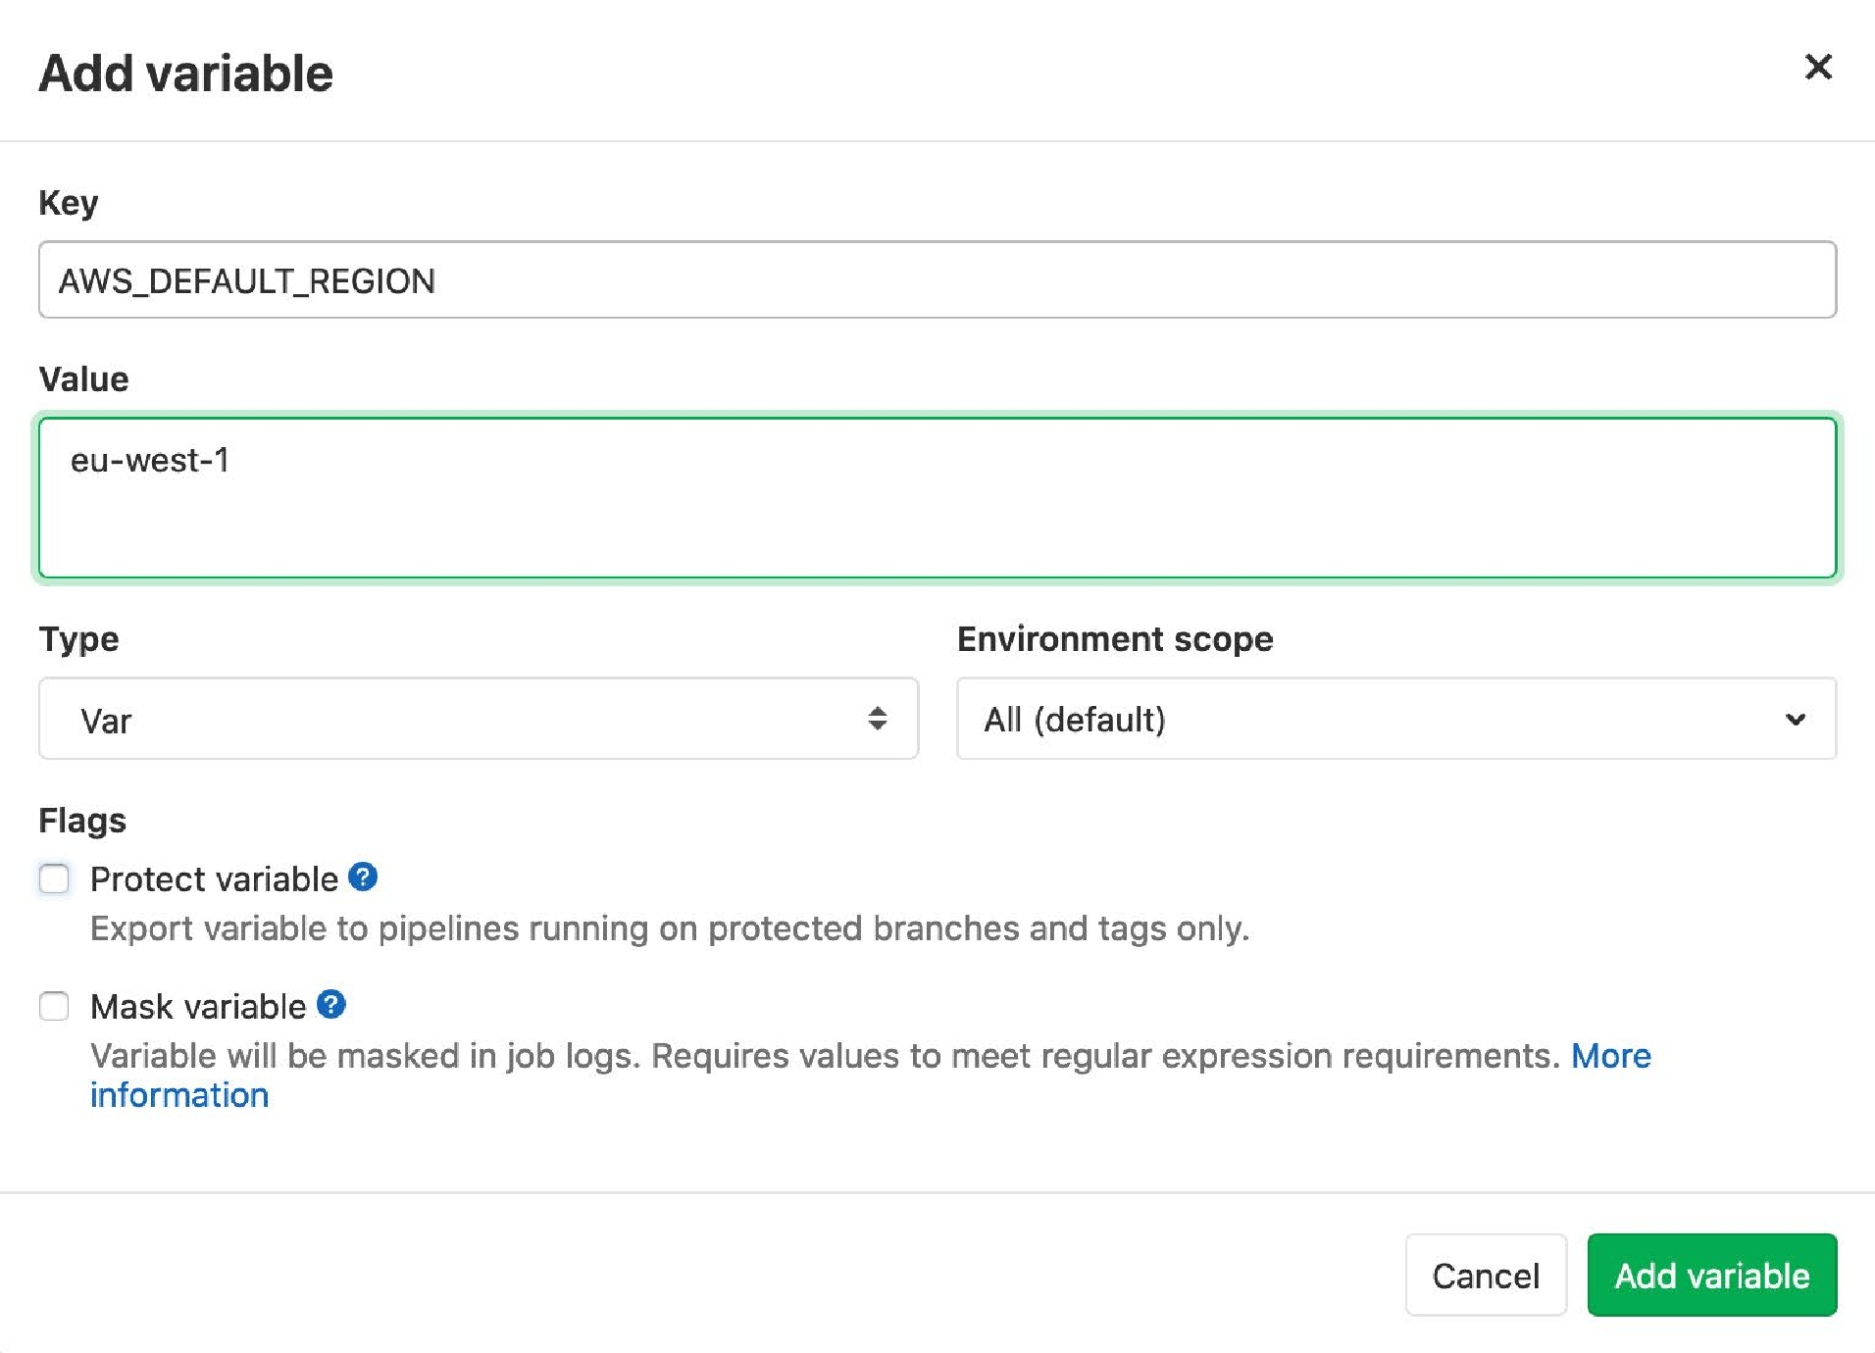
Task: Click the Environment scope label
Action: tap(1115, 638)
